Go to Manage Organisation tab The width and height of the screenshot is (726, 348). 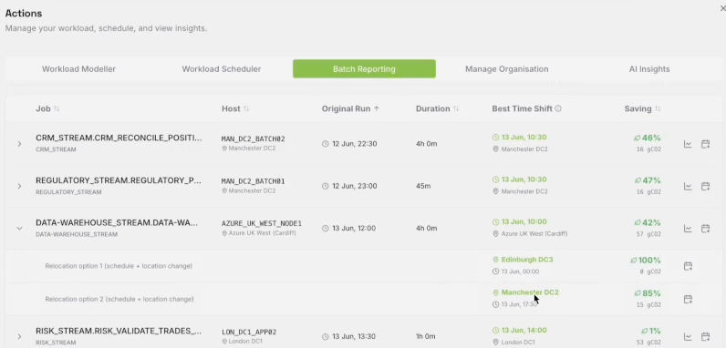tap(506, 69)
